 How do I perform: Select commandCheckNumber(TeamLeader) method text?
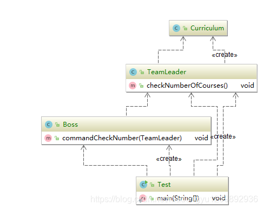tap(122, 138)
